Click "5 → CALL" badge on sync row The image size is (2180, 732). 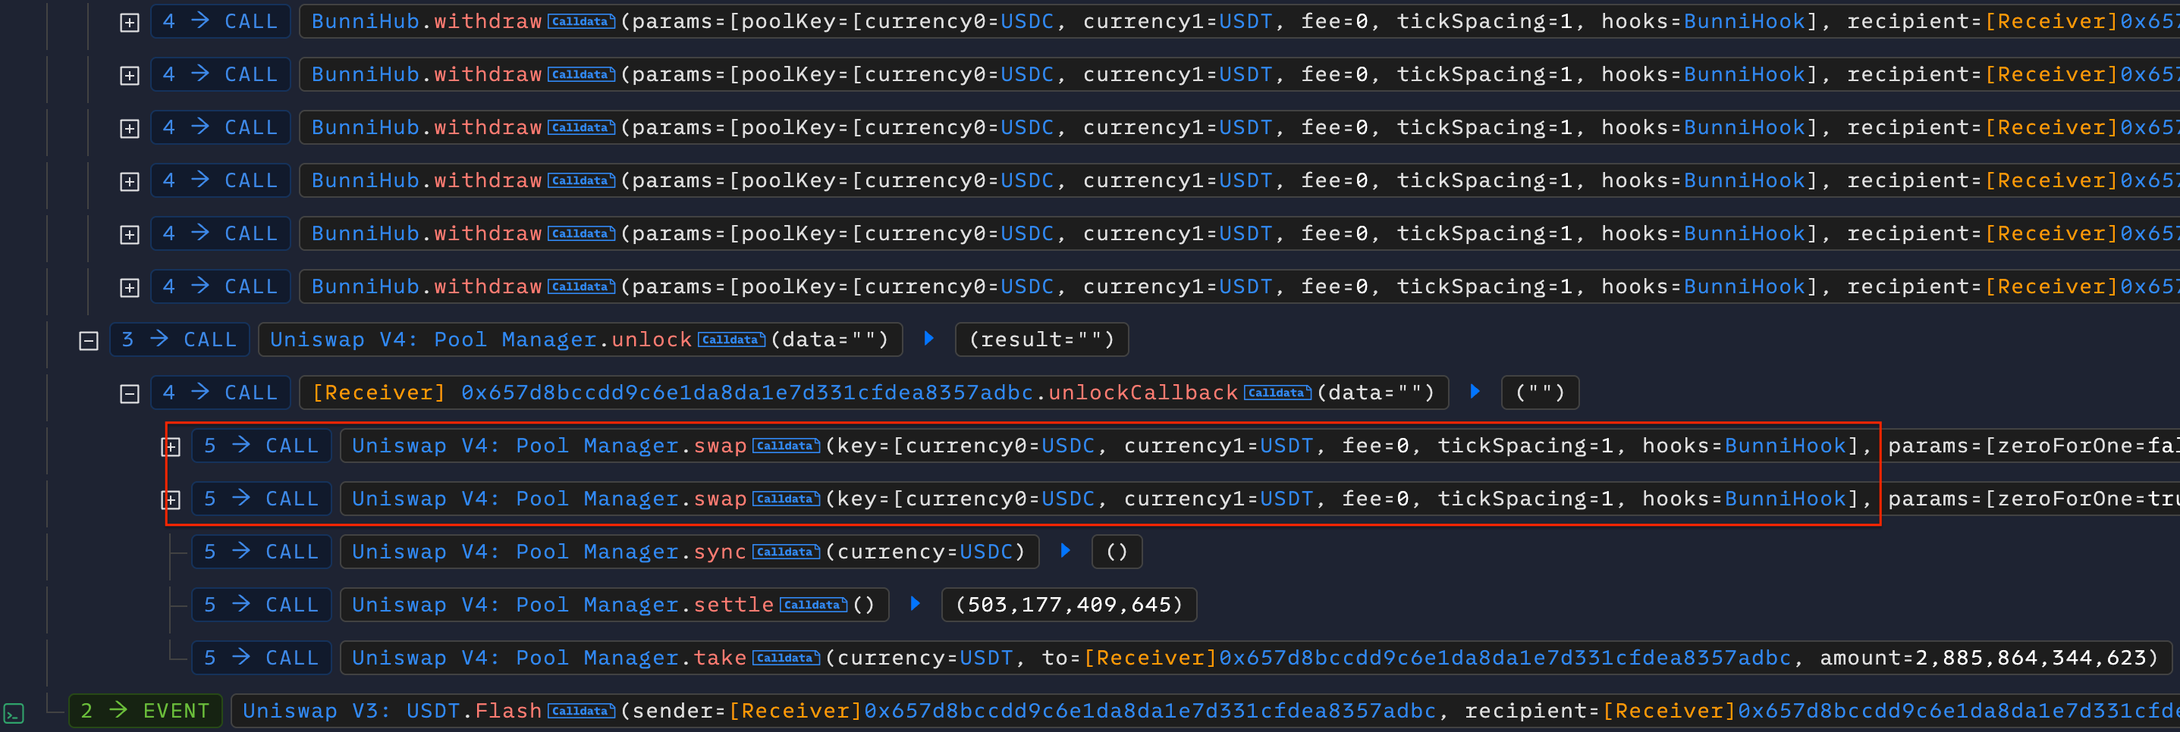[x=262, y=552]
